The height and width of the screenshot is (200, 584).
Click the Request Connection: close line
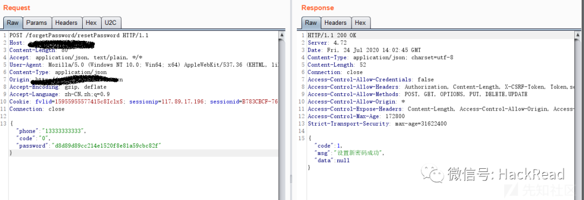point(37,109)
